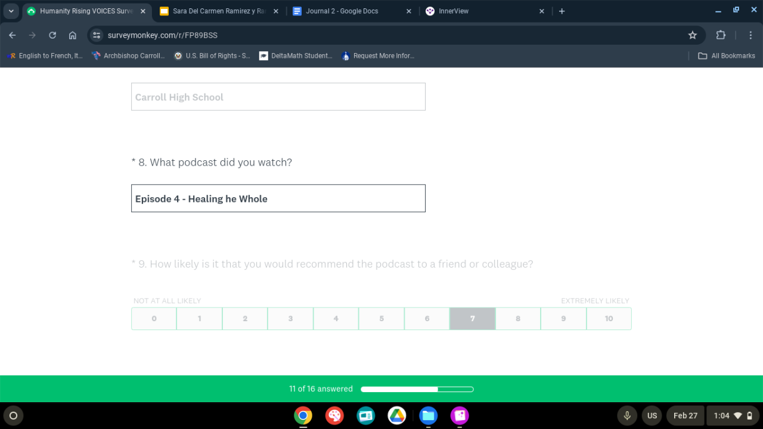This screenshot has height=429, width=763.
Task: Open the ChromeOS launcher
Action: 14,415
